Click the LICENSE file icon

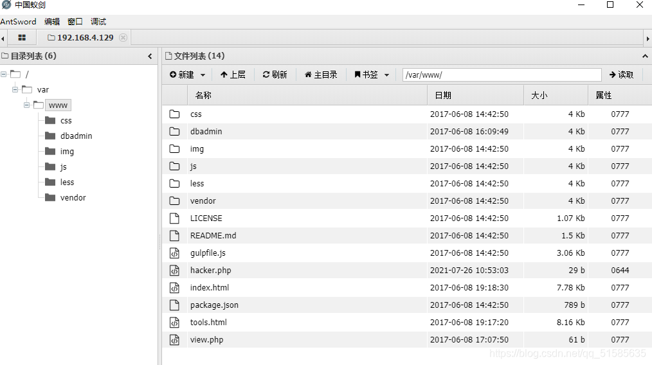point(175,218)
